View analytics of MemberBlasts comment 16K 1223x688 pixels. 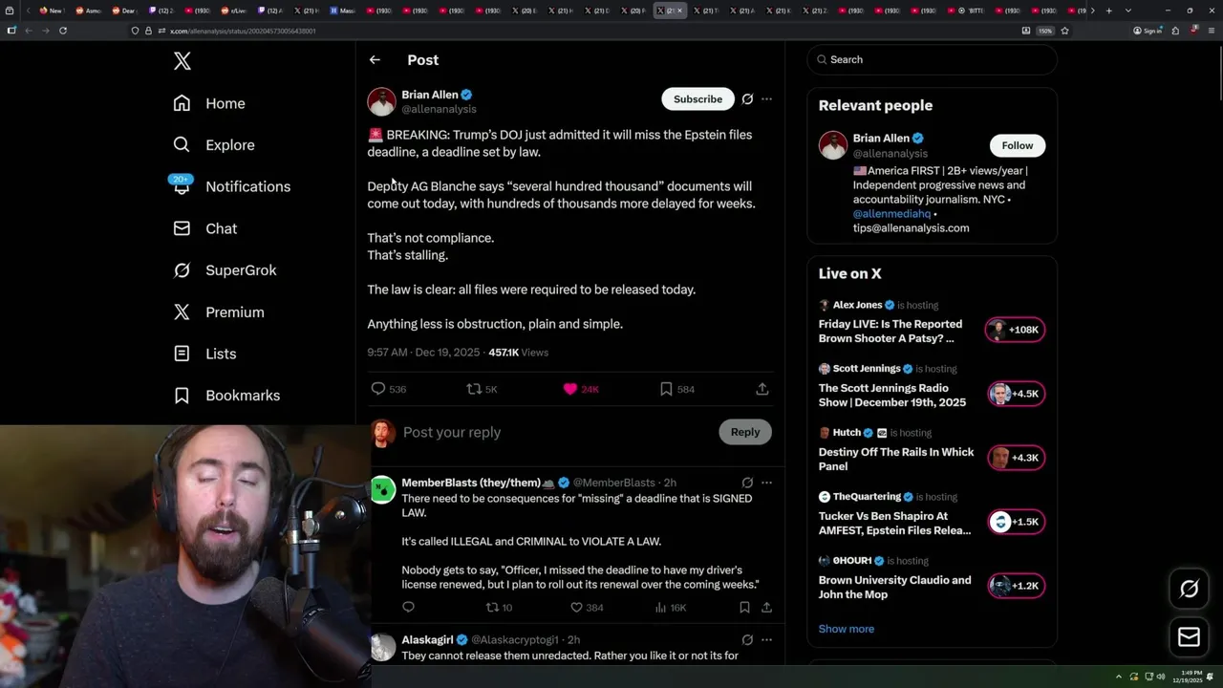click(x=671, y=607)
